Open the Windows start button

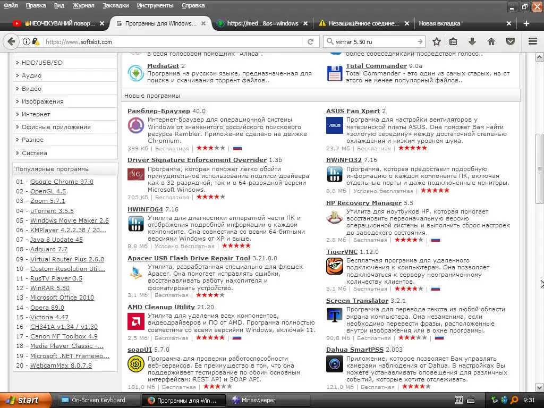click(25, 401)
